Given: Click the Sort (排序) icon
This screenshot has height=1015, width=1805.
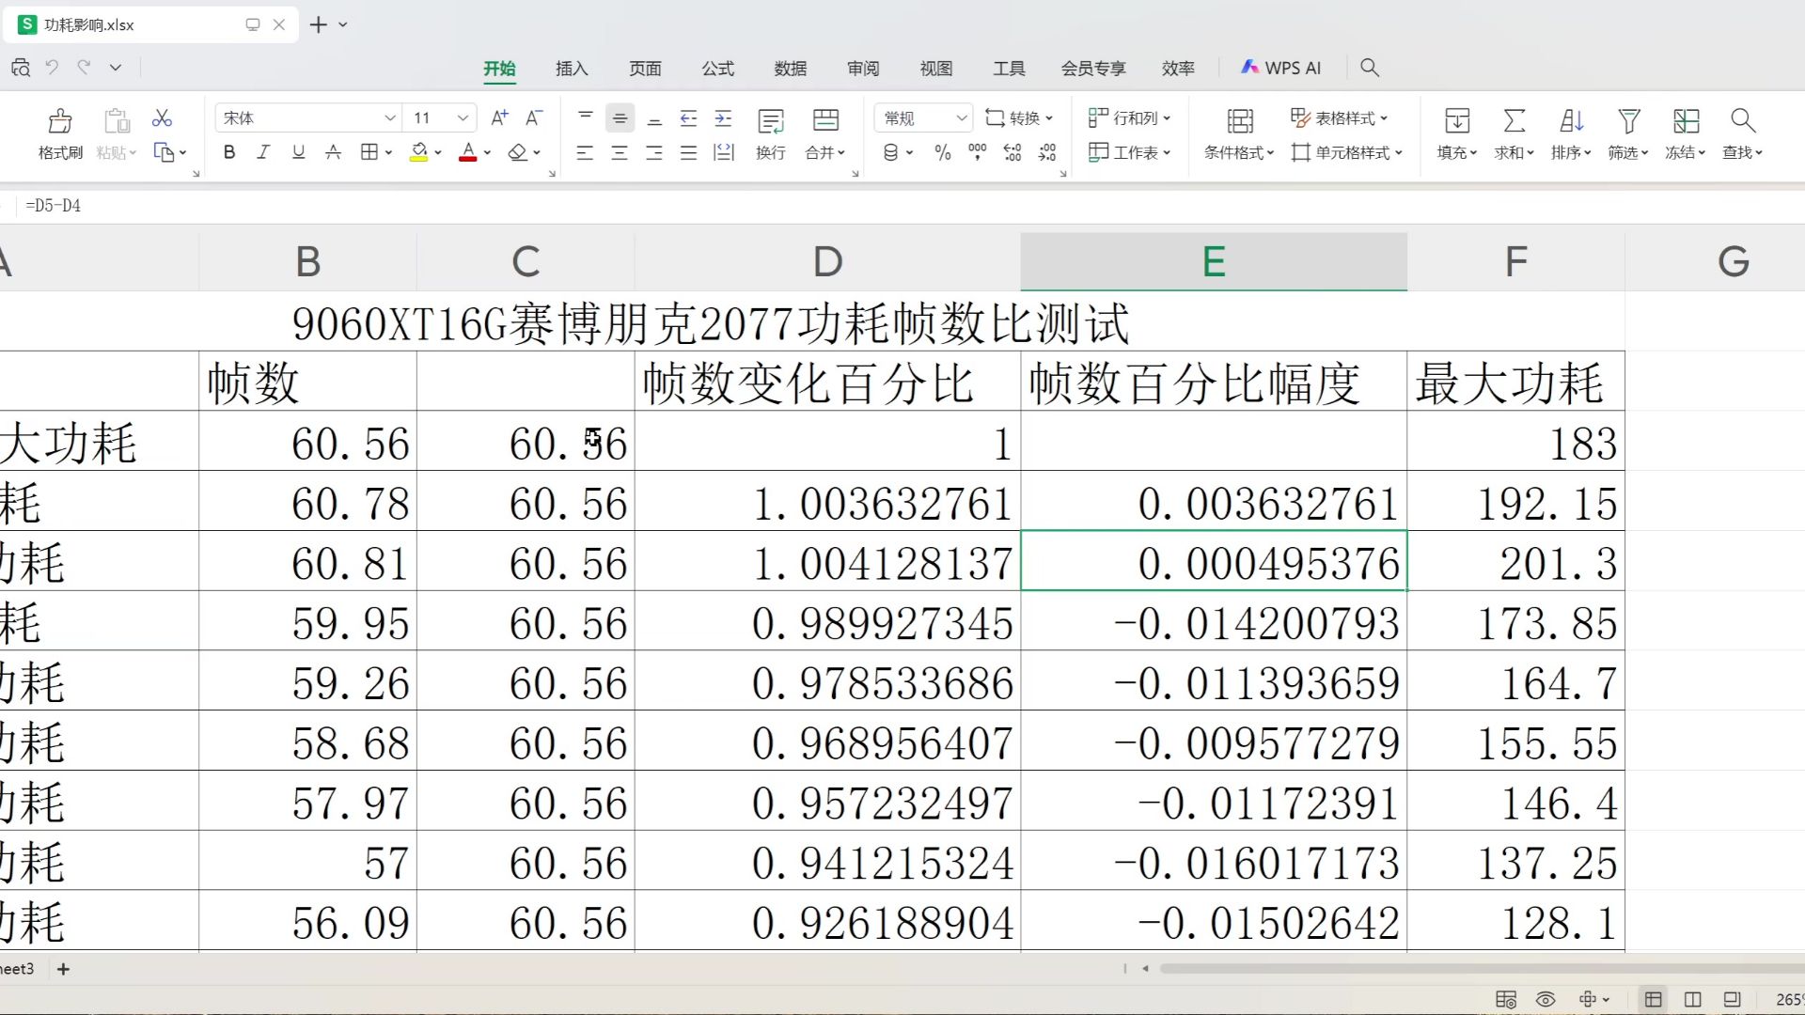Looking at the screenshot, I should [1571, 120].
